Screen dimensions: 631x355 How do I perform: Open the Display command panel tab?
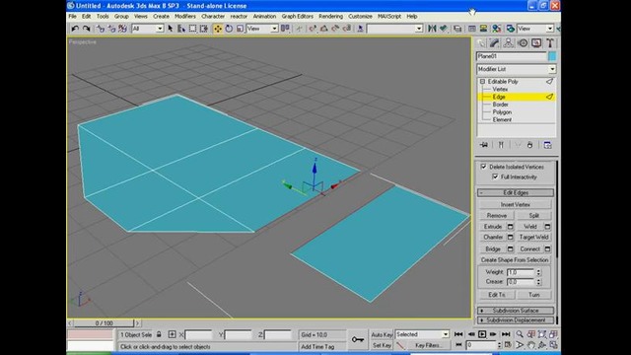(x=536, y=43)
